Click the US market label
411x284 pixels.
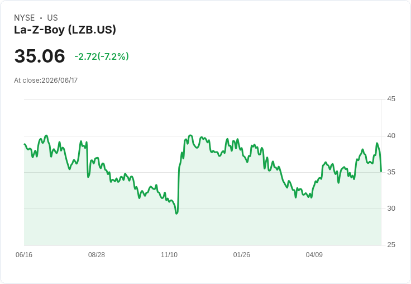click(x=52, y=18)
